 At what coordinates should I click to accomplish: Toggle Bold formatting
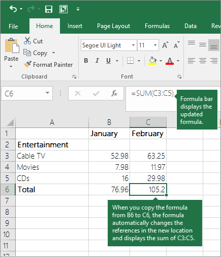click(x=86, y=61)
